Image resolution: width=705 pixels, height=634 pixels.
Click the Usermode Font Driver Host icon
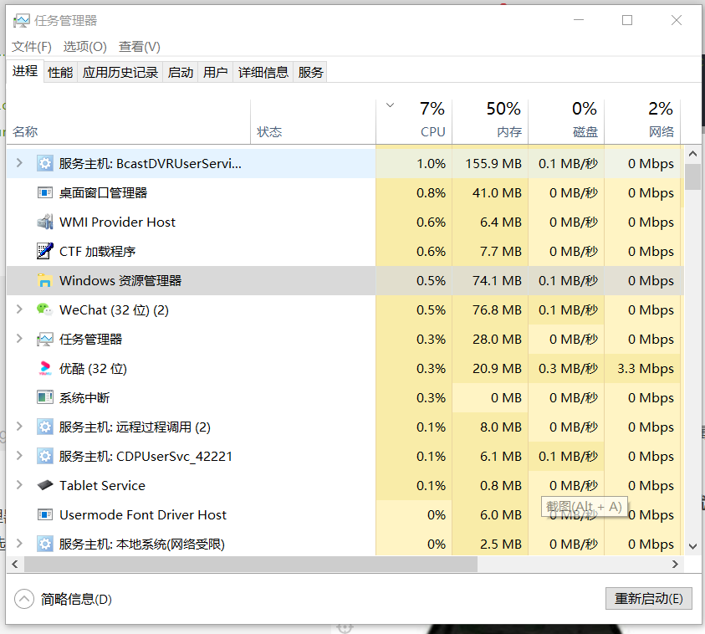[x=44, y=514]
